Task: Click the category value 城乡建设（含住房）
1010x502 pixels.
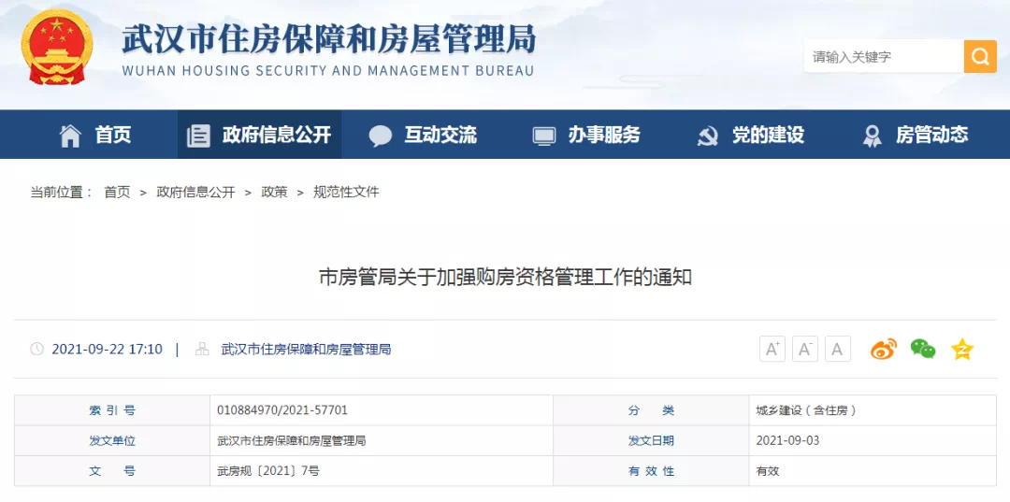Action: coord(806,410)
